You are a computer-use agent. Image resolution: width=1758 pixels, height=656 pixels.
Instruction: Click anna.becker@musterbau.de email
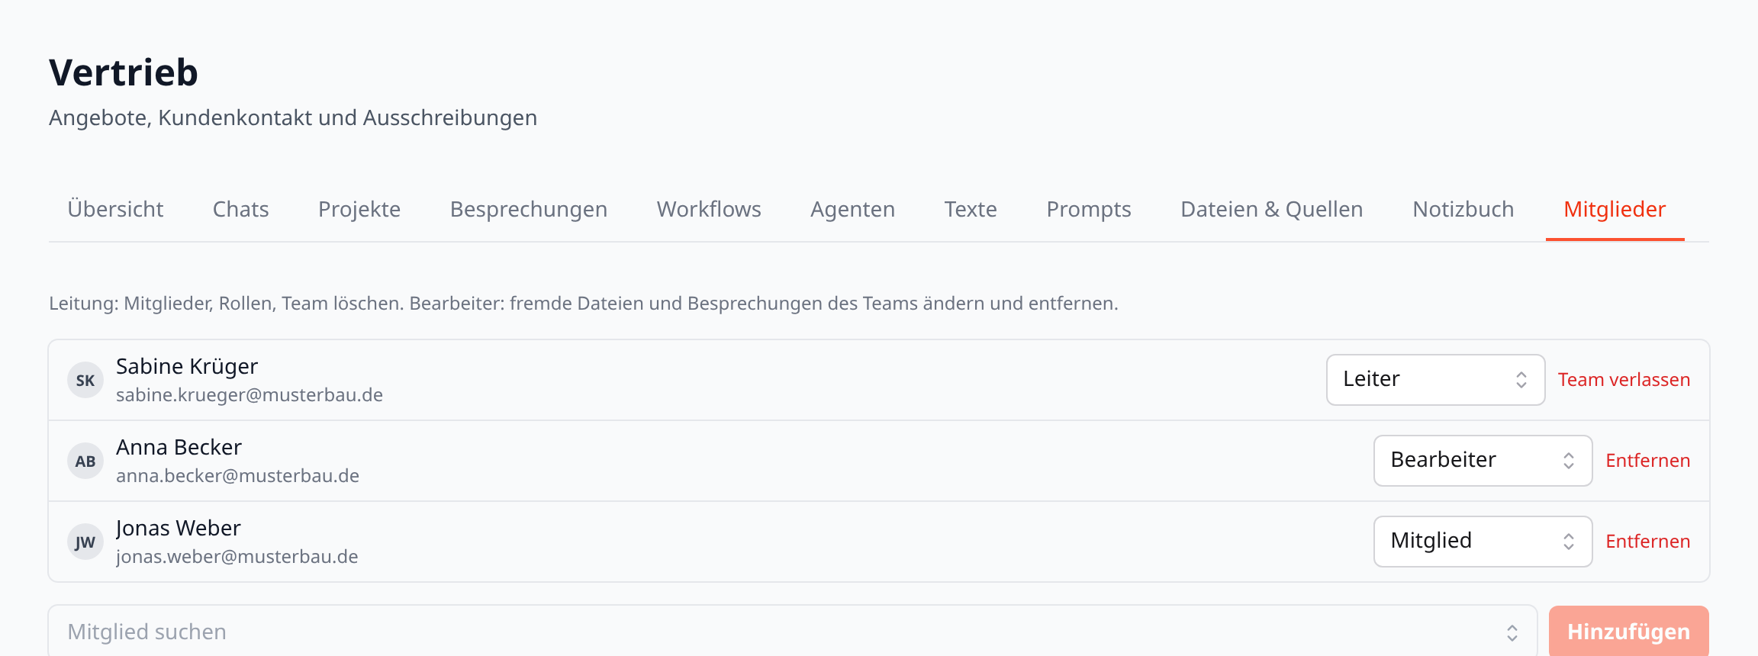(237, 476)
